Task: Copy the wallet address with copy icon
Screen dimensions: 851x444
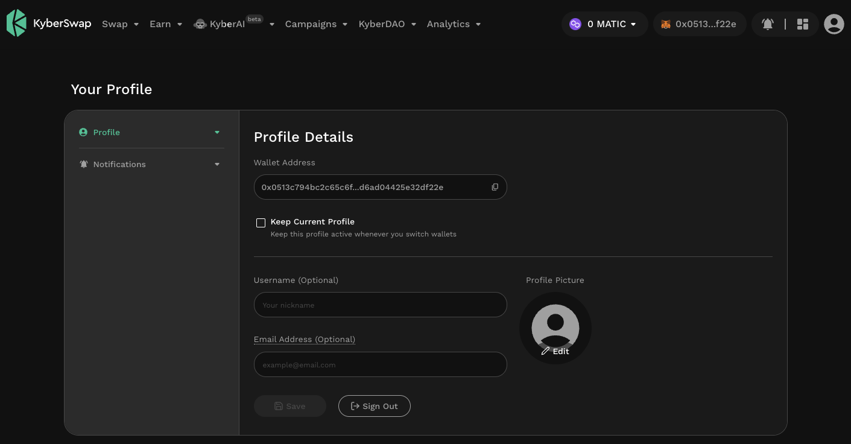Action: (x=495, y=187)
